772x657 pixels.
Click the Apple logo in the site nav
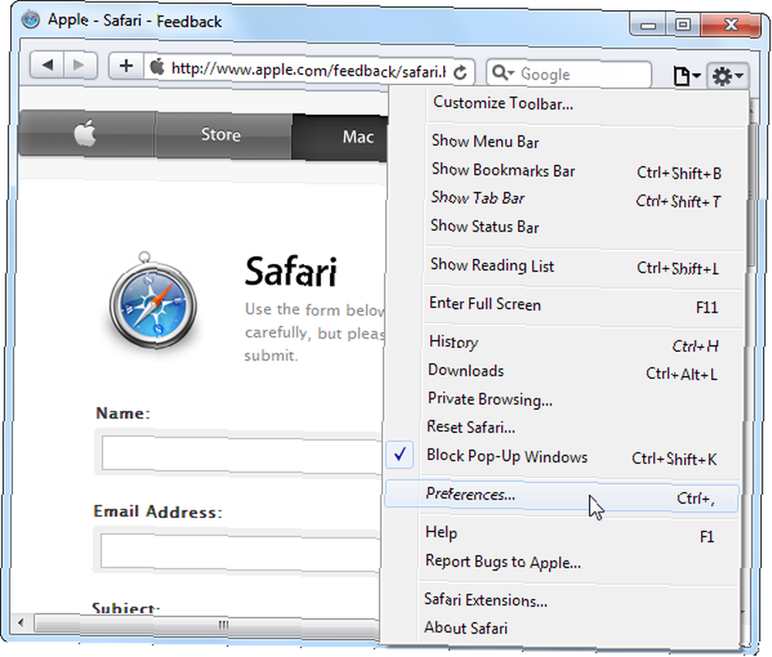(x=85, y=133)
